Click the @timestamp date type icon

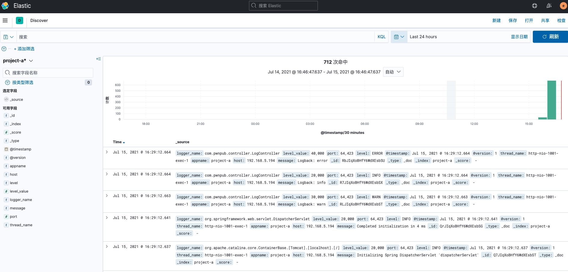point(6,149)
